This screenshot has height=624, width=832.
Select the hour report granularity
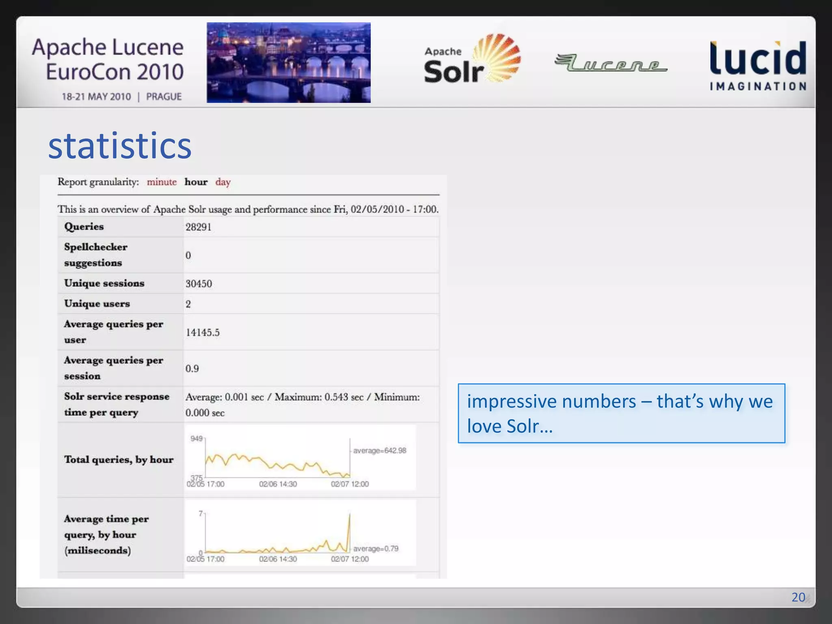tap(196, 182)
